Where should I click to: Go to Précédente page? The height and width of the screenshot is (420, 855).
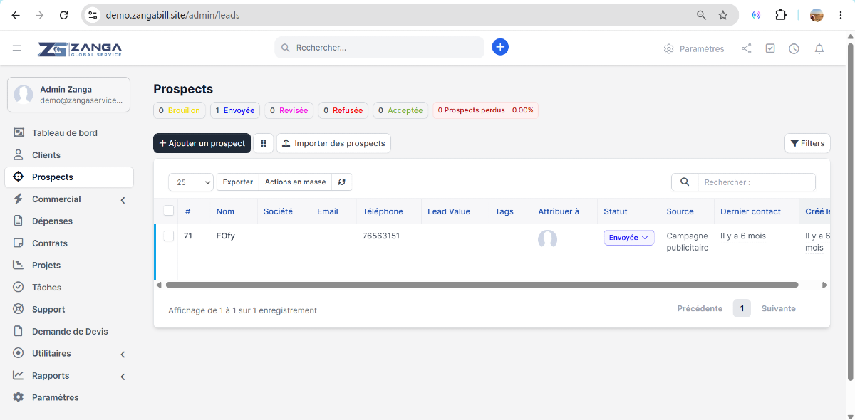coord(700,308)
